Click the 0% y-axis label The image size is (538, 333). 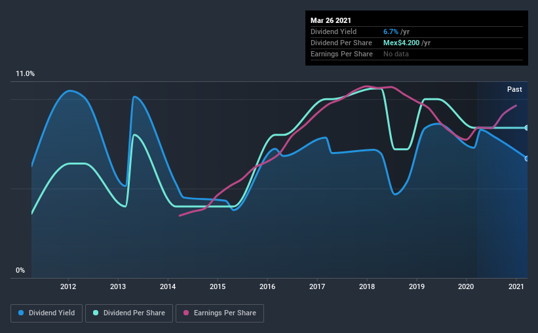click(x=20, y=271)
